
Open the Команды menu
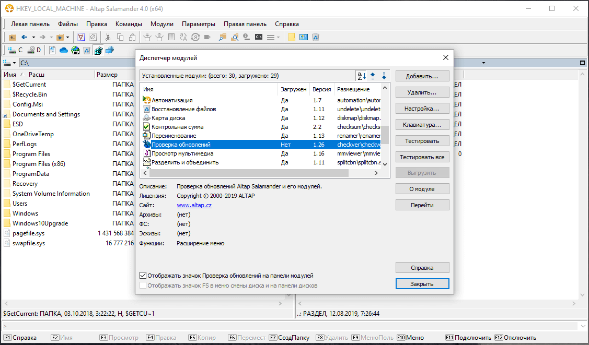click(x=129, y=24)
